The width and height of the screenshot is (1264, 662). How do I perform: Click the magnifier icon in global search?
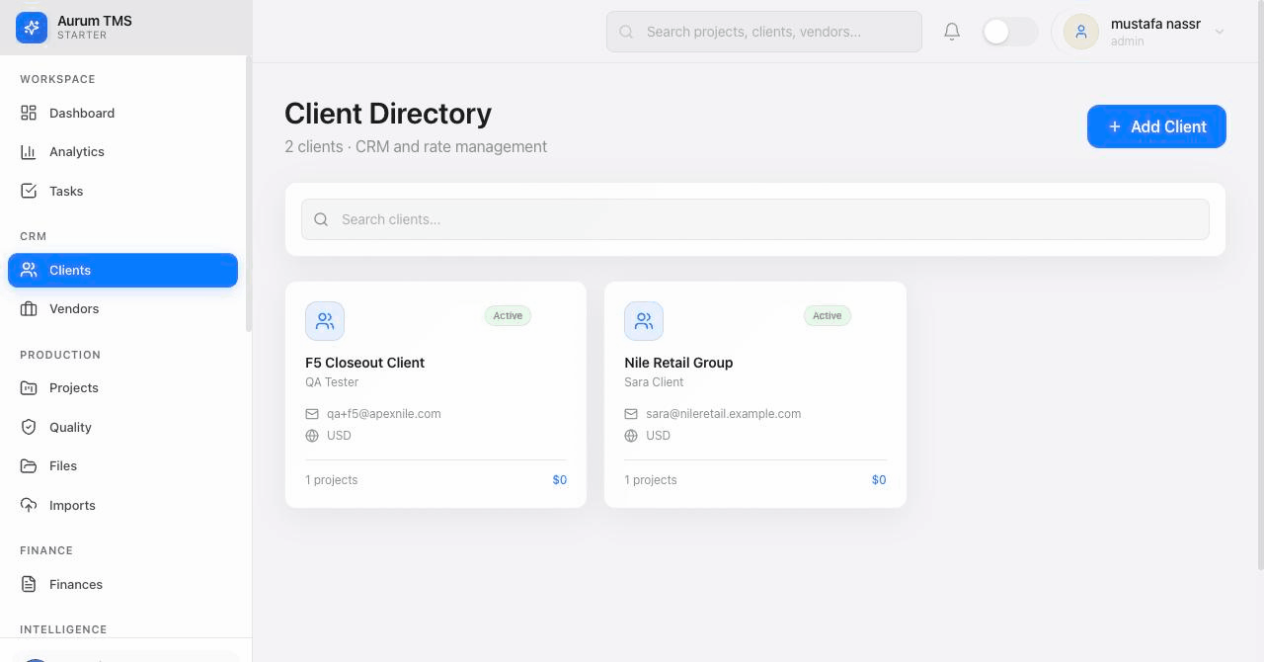coord(626,32)
